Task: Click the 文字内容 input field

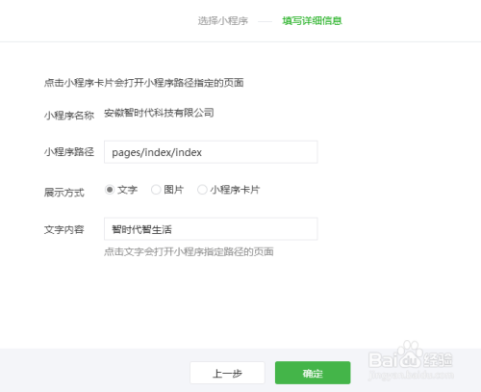Action: click(211, 229)
